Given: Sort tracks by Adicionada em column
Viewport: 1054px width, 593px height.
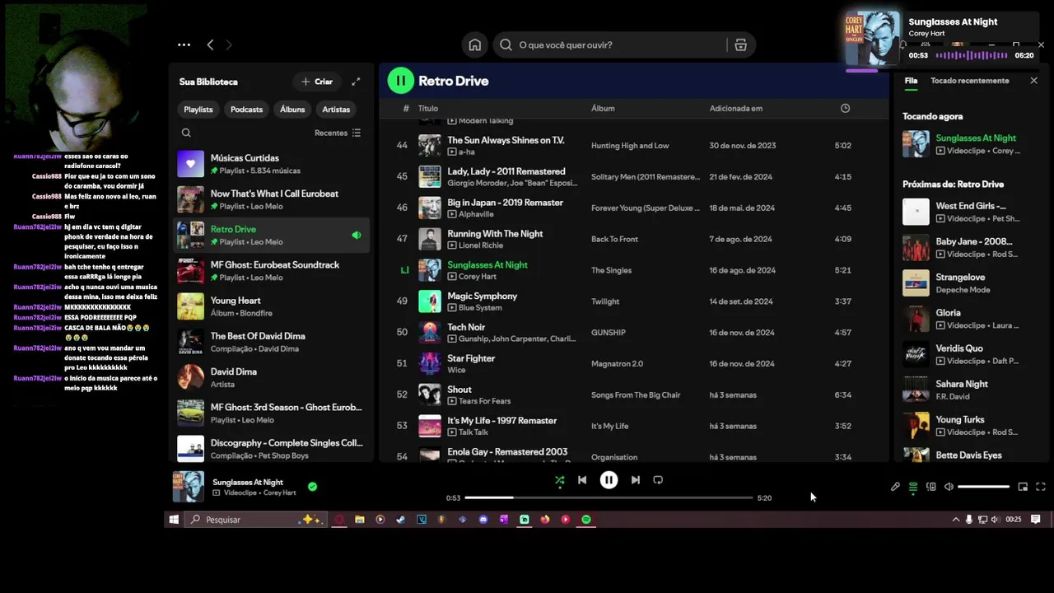Looking at the screenshot, I should click(x=736, y=108).
